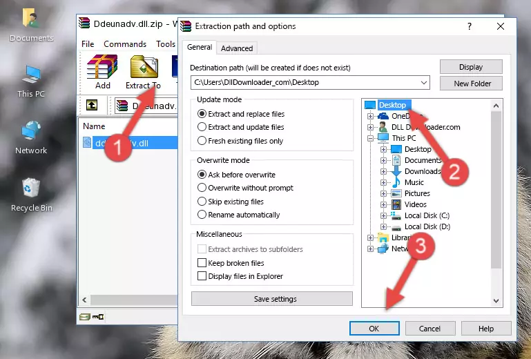Screen dimensions: 531x359
Task: Open the Documents desktop shortcut
Action: (32, 25)
